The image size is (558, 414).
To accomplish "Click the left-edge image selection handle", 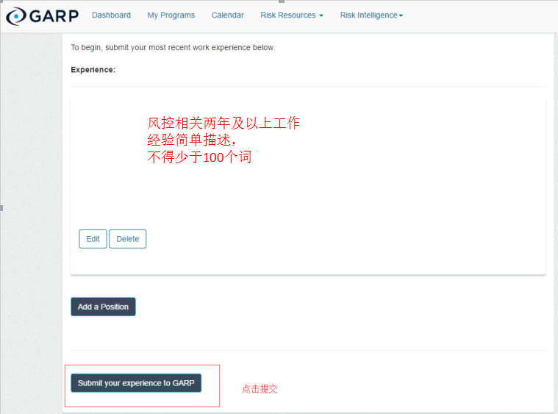I will click(2, 208).
